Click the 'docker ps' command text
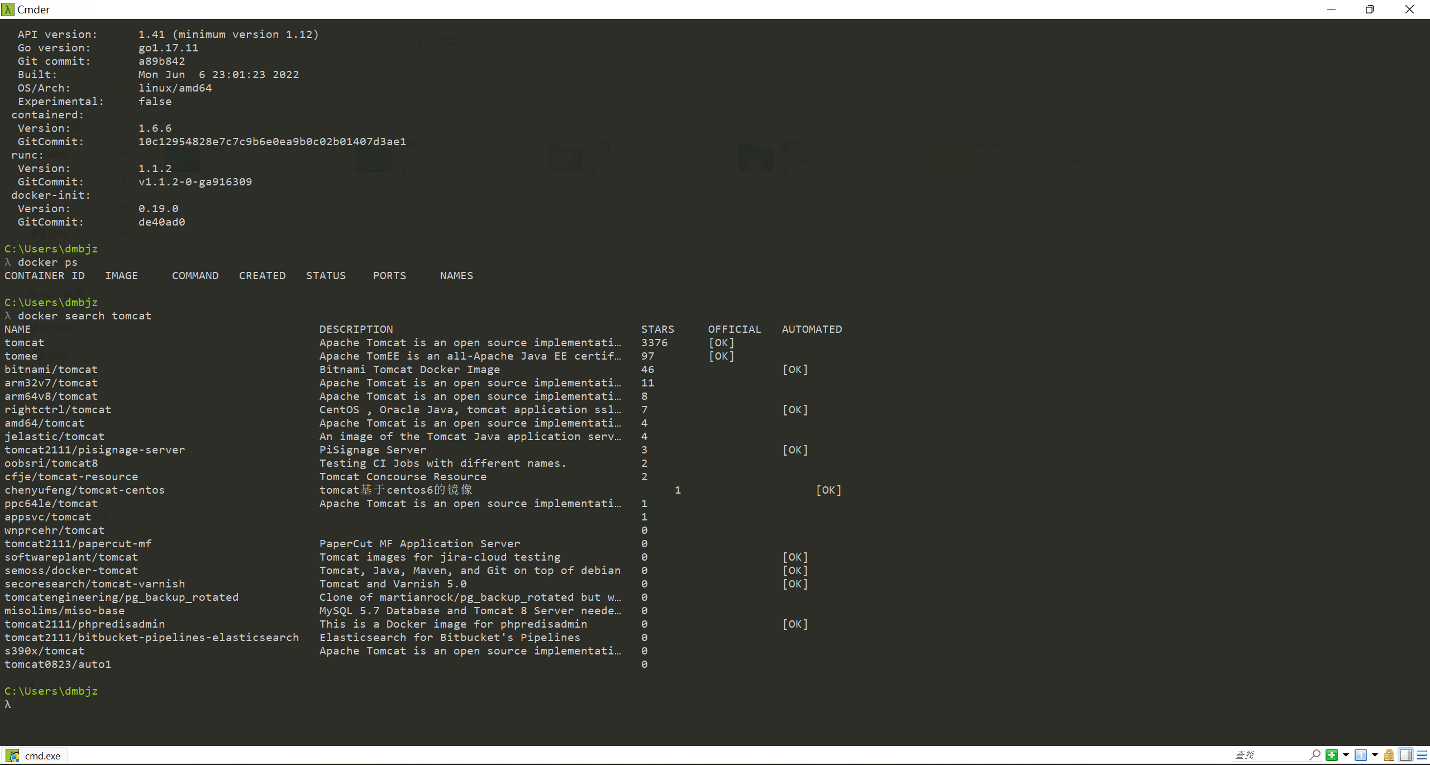This screenshot has width=1430, height=765. 47,262
